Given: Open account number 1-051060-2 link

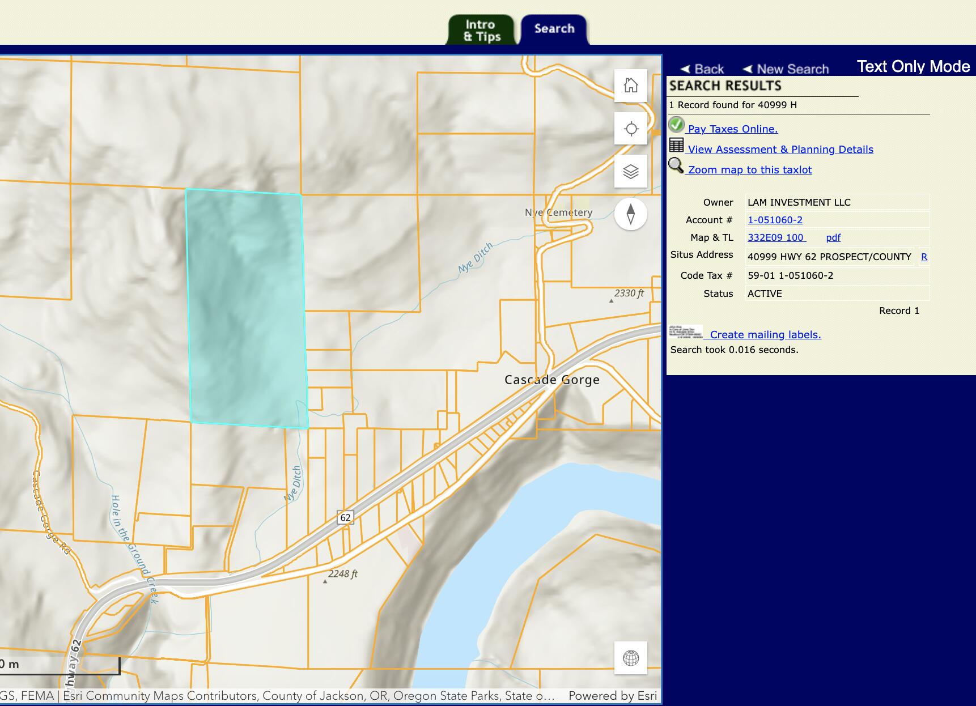Looking at the screenshot, I should point(775,220).
